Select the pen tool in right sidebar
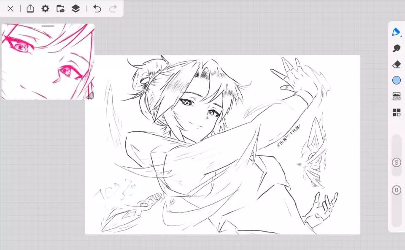The image size is (405, 250). point(396,33)
